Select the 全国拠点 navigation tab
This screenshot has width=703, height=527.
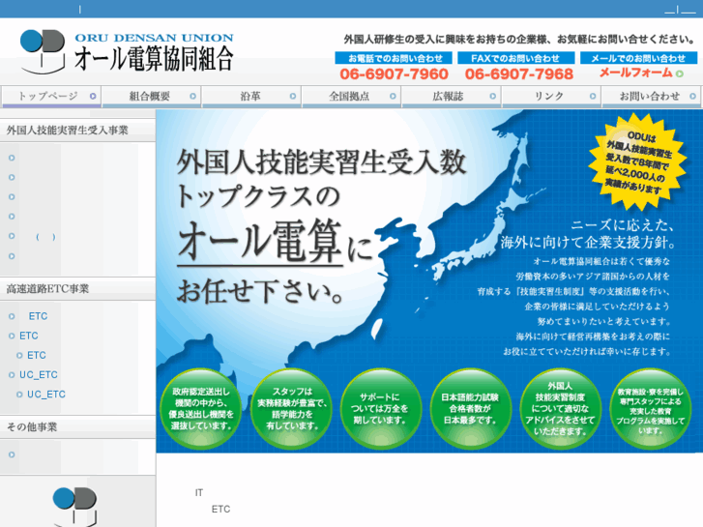[x=351, y=97]
